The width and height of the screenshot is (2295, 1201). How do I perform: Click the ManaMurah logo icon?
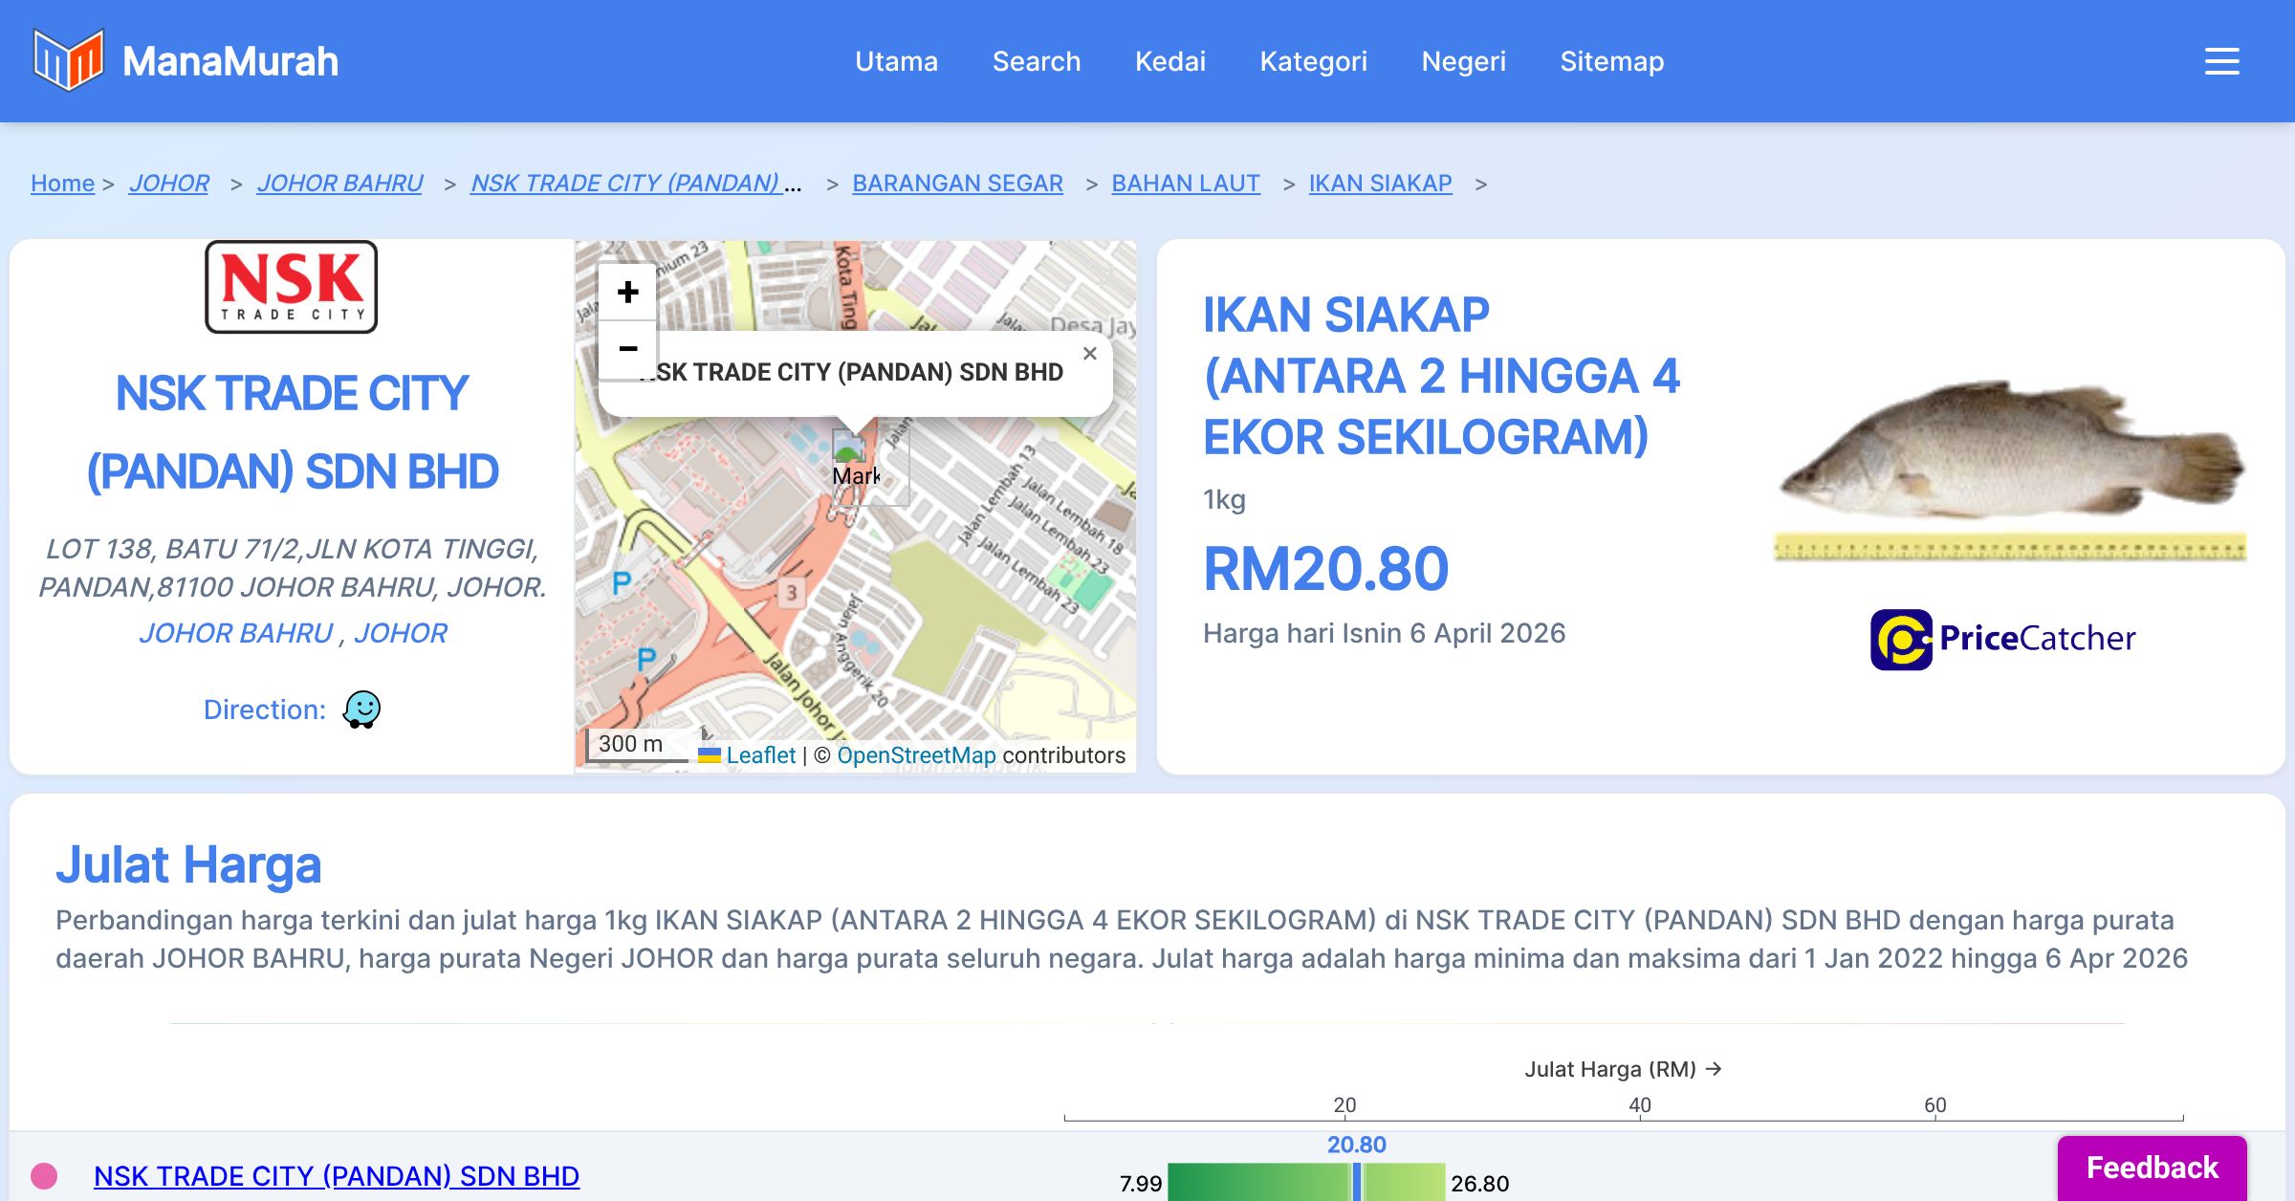pyautogui.click(x=68, y=59)
